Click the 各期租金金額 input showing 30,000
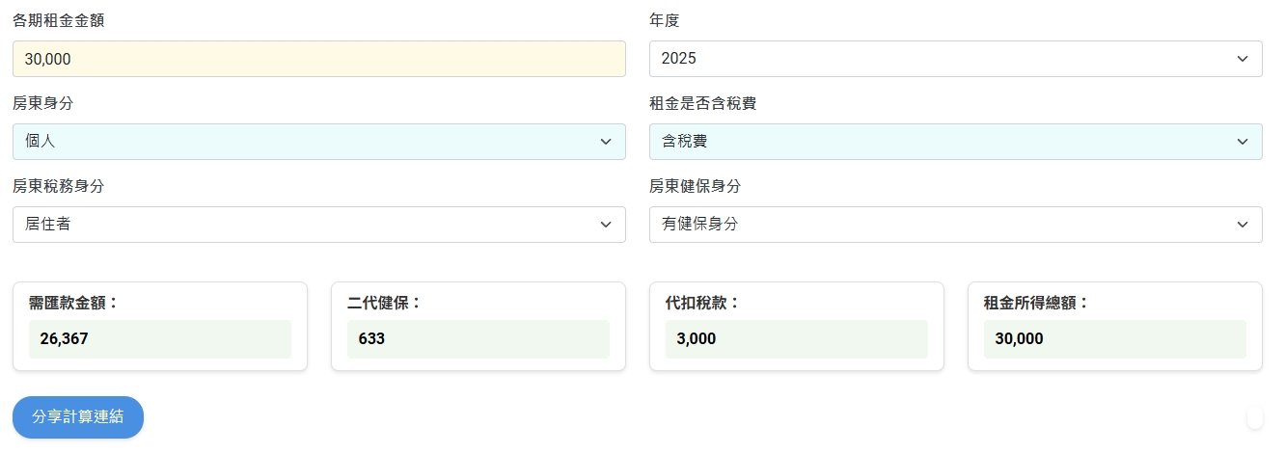The width and height of the screenshot is (1285, 454). (x=318, y=59)
